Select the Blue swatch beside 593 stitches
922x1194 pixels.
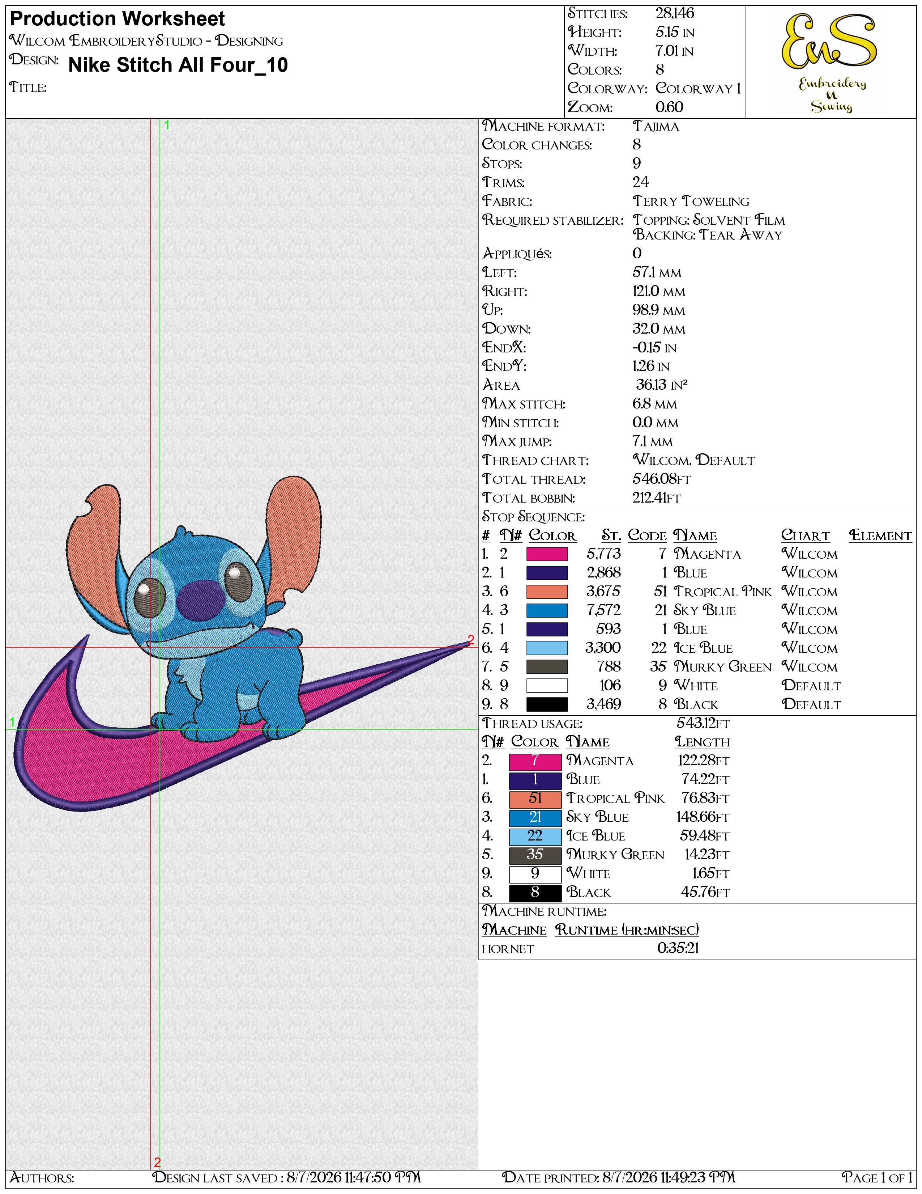coord(547,629)
